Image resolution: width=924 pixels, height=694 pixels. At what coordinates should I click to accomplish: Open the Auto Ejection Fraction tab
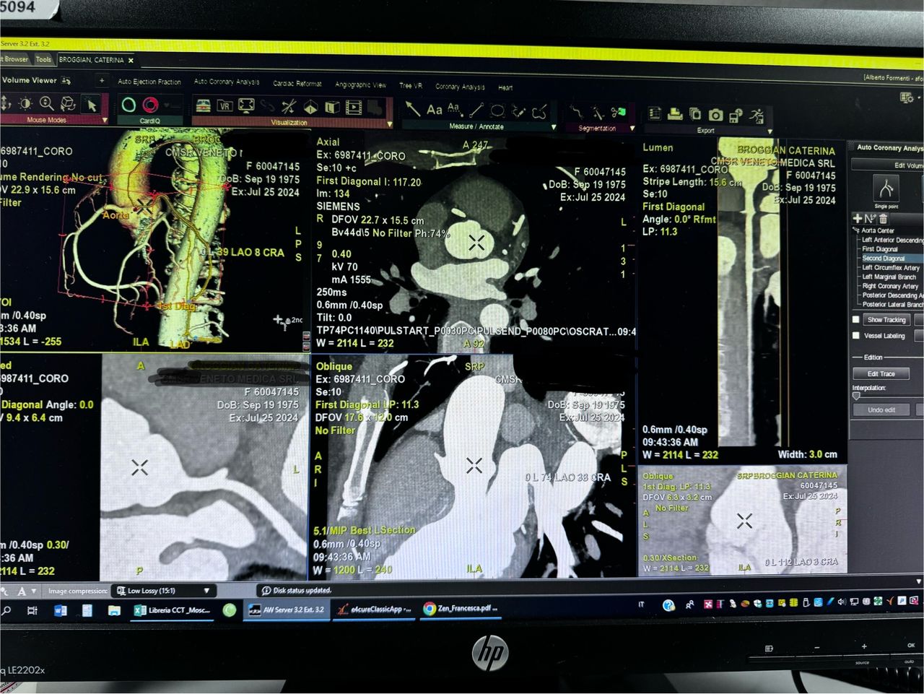[x=149, y=82]
